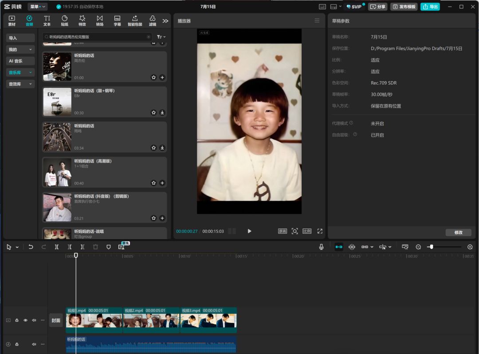Expand the 我的 section in the sidebar

click(20, 49)
